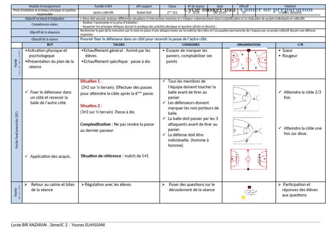Image resolution: width=334 pixels, height=236 pixels.
Task: Click the sun and students cool-down diagram
Action: pos(249,193)
